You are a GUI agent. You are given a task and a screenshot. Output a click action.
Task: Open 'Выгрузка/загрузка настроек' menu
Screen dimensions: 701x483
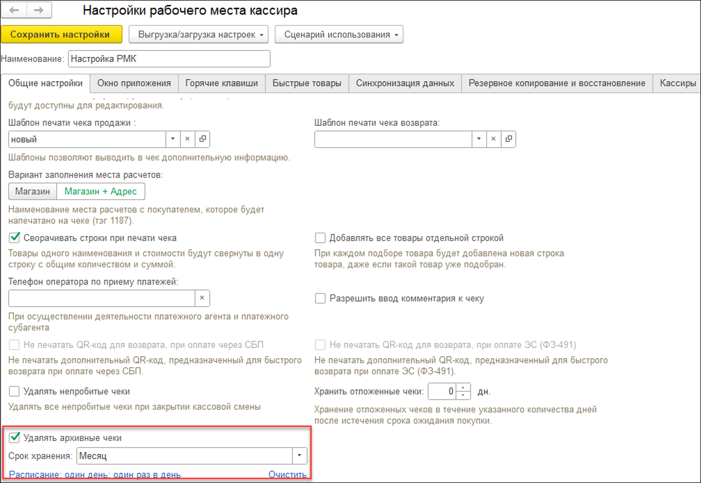tap(199, 34)
